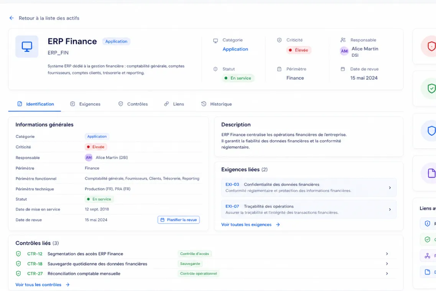436x291 pixels.
Task: Go to the Liens tab
Action: [174, 104]
